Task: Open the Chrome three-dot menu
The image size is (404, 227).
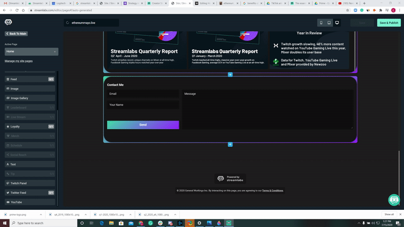Action: 399,10
